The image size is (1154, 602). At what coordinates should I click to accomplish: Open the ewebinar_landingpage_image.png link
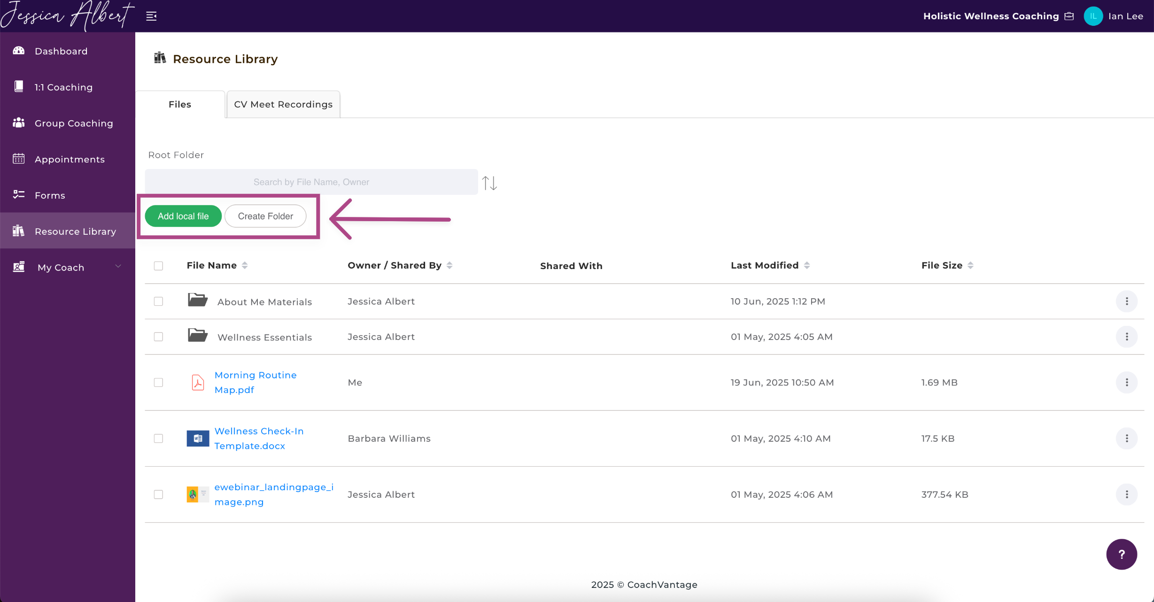tap(274, 494)
